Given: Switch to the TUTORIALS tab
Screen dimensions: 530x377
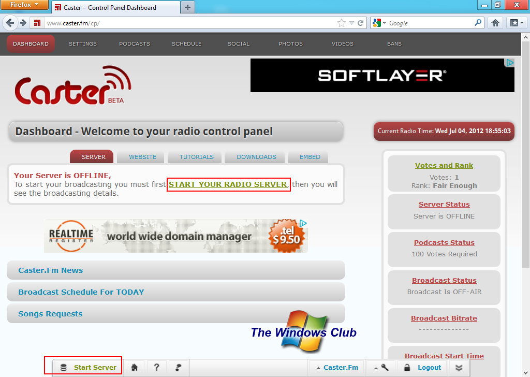Looking at the screenshot, I should pyautogui.click(x=195, y=157).
